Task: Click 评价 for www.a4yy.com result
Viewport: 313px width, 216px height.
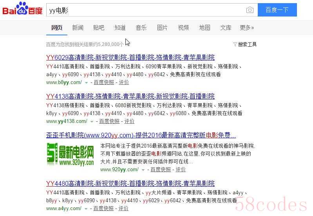Action: 123,209
